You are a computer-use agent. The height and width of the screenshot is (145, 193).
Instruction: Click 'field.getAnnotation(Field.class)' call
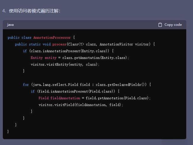pyautogui.click(x=117, y=98)
